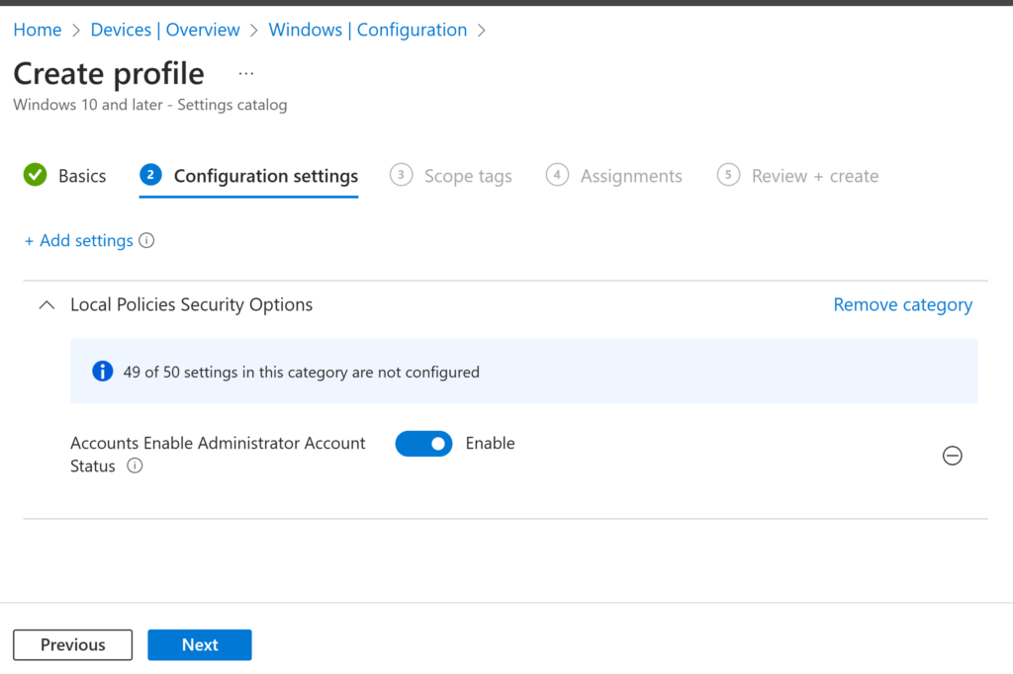Screen dimensions: 1013x674
Task: Click the blue Next button
Action: tap(200, 644)
